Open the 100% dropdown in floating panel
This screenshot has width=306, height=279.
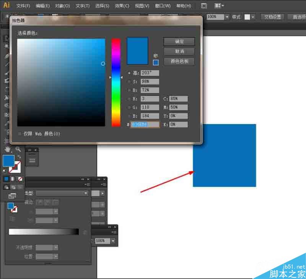[x=113, y=241]
